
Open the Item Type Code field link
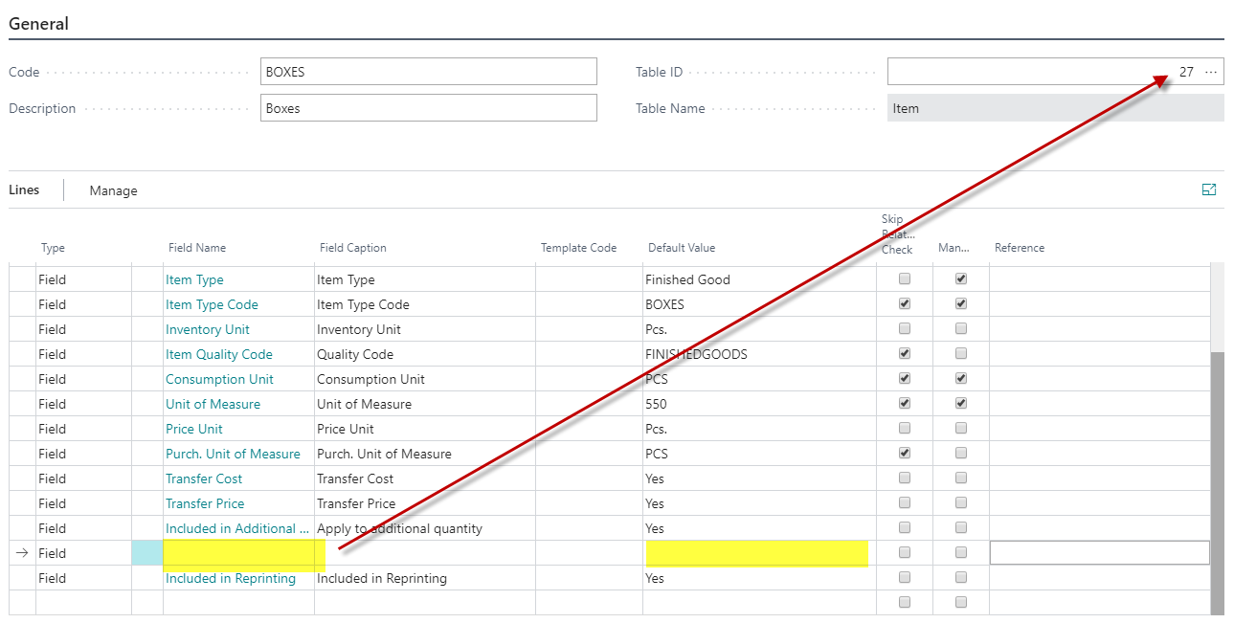[212, 304]
